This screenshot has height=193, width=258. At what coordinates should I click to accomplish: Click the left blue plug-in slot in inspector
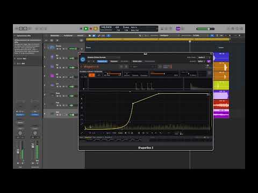tap(20, 115)
